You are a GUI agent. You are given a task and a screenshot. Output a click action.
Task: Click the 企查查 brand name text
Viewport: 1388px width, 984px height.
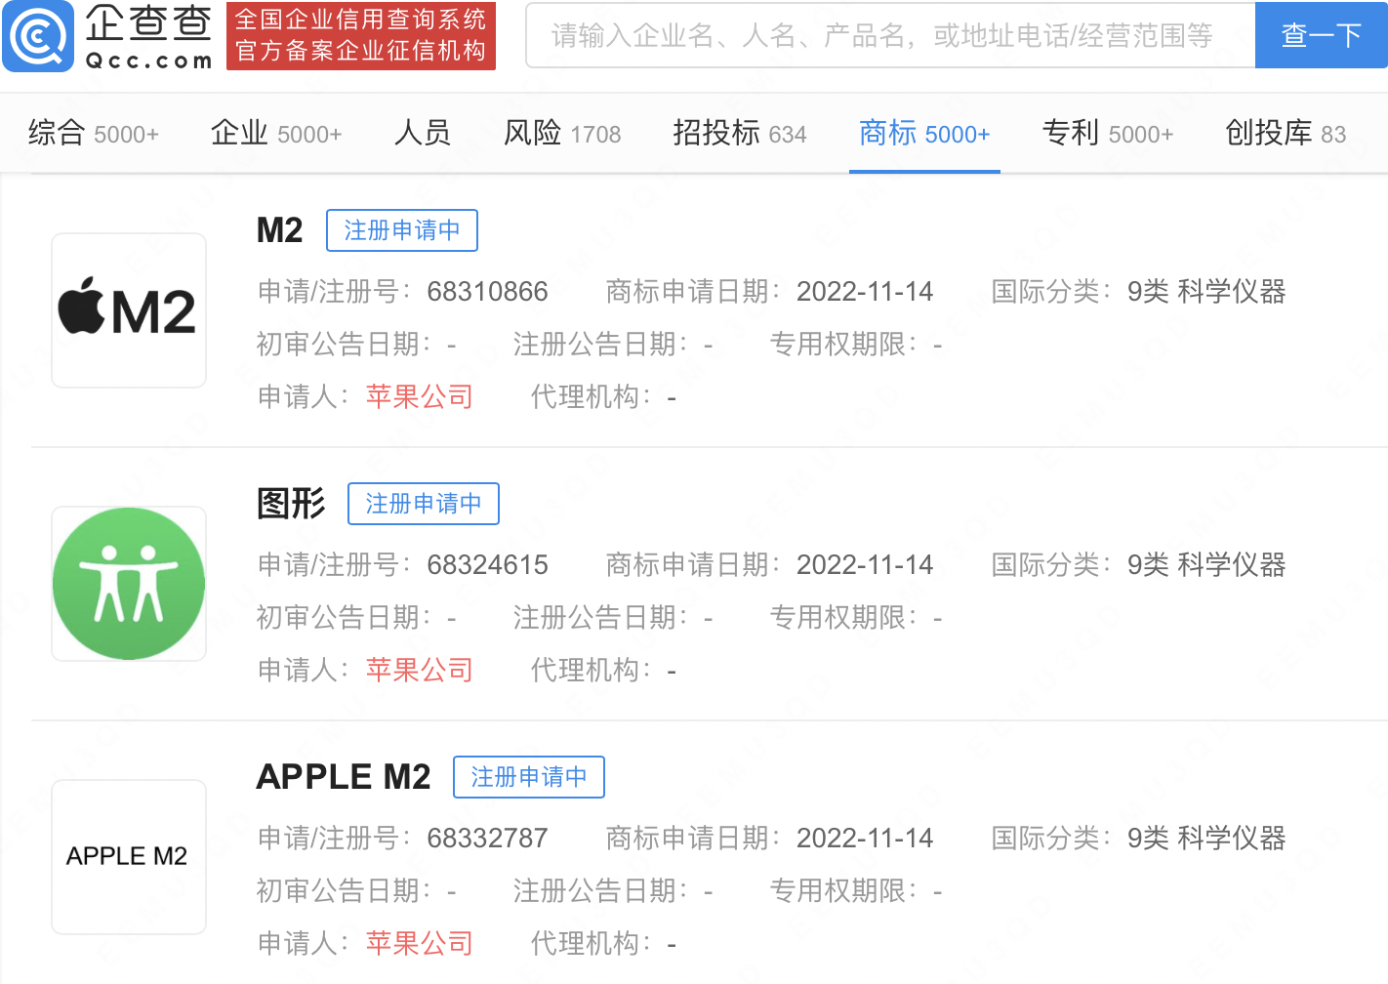pyautogui.click(x=148, y=23)
